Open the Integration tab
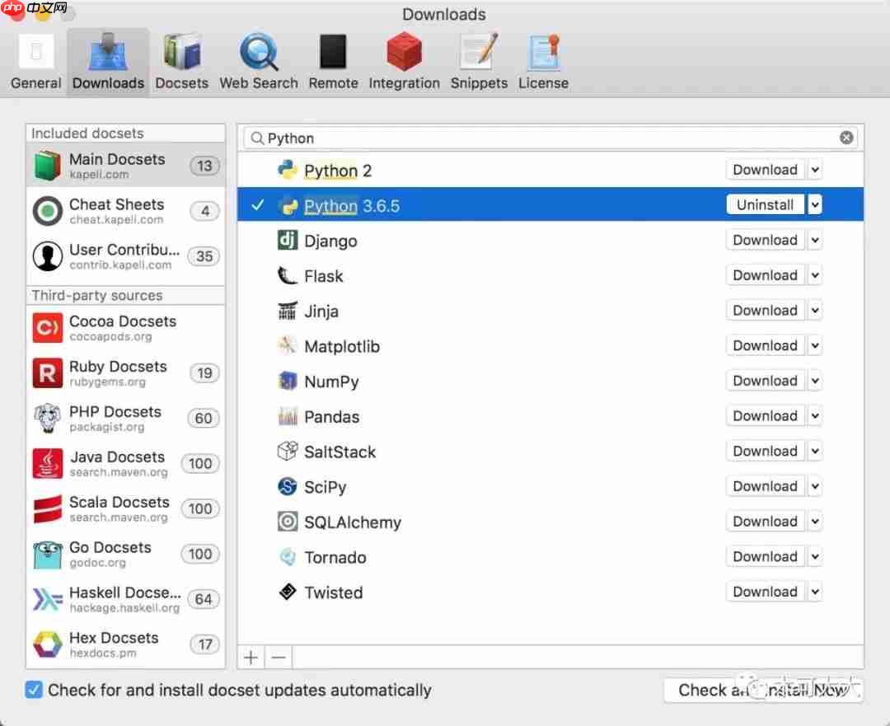The width and height of the screenshot is (890, 726). (404, 62)
